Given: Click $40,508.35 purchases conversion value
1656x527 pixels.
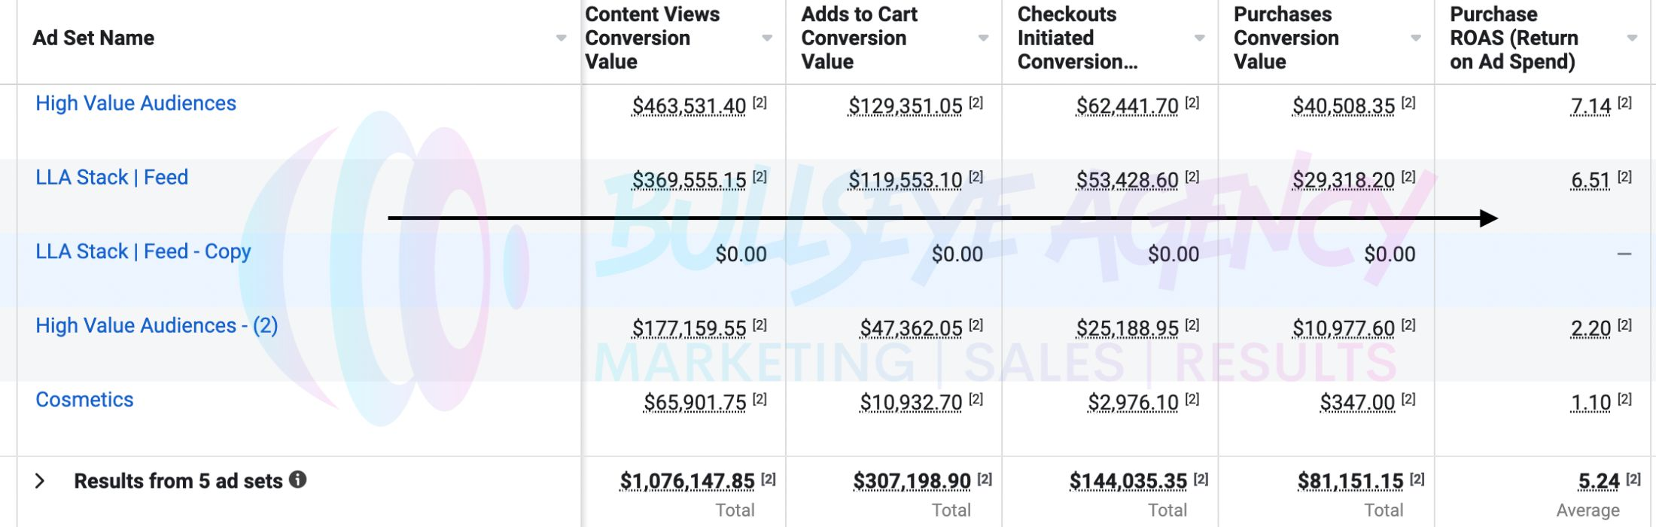Looking at the screenshot, I should coord(1344,106).
